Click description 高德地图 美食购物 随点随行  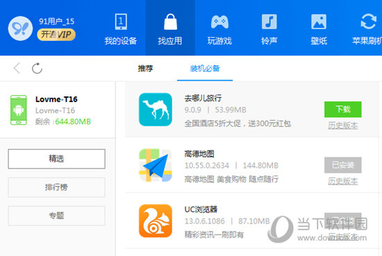tap(231, 180)
